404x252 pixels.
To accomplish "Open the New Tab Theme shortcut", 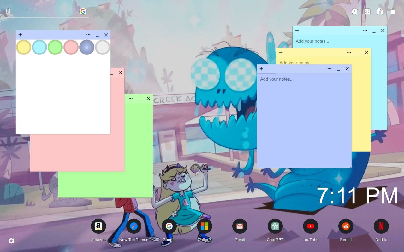I will (x=134, y=226).
